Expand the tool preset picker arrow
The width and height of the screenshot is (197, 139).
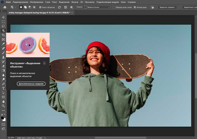pos(15,7)
